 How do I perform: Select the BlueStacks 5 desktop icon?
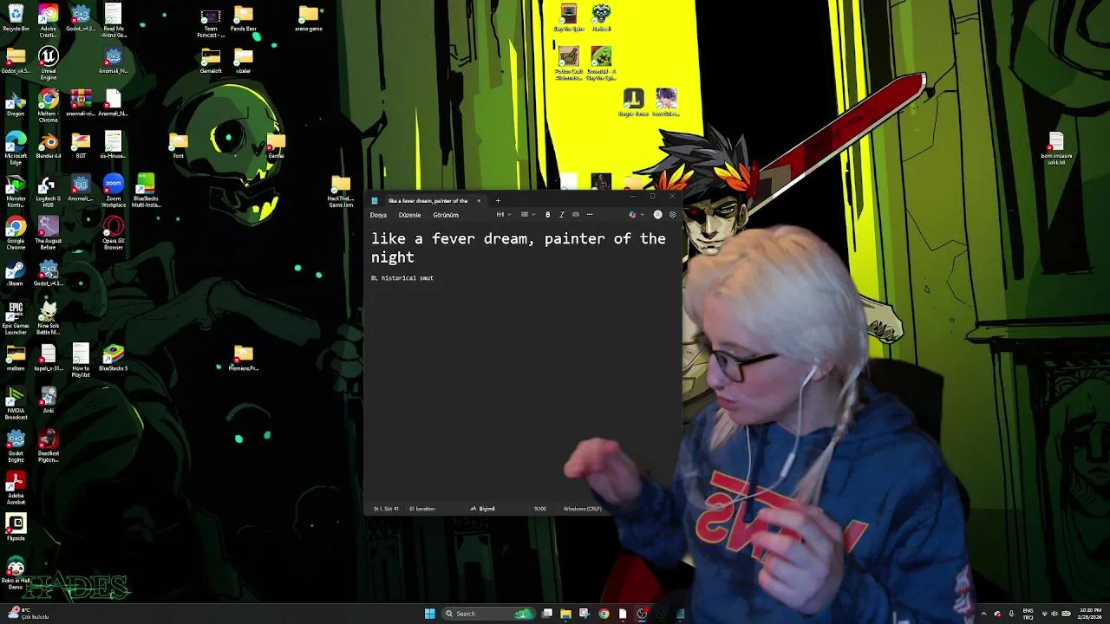[113, 358]
